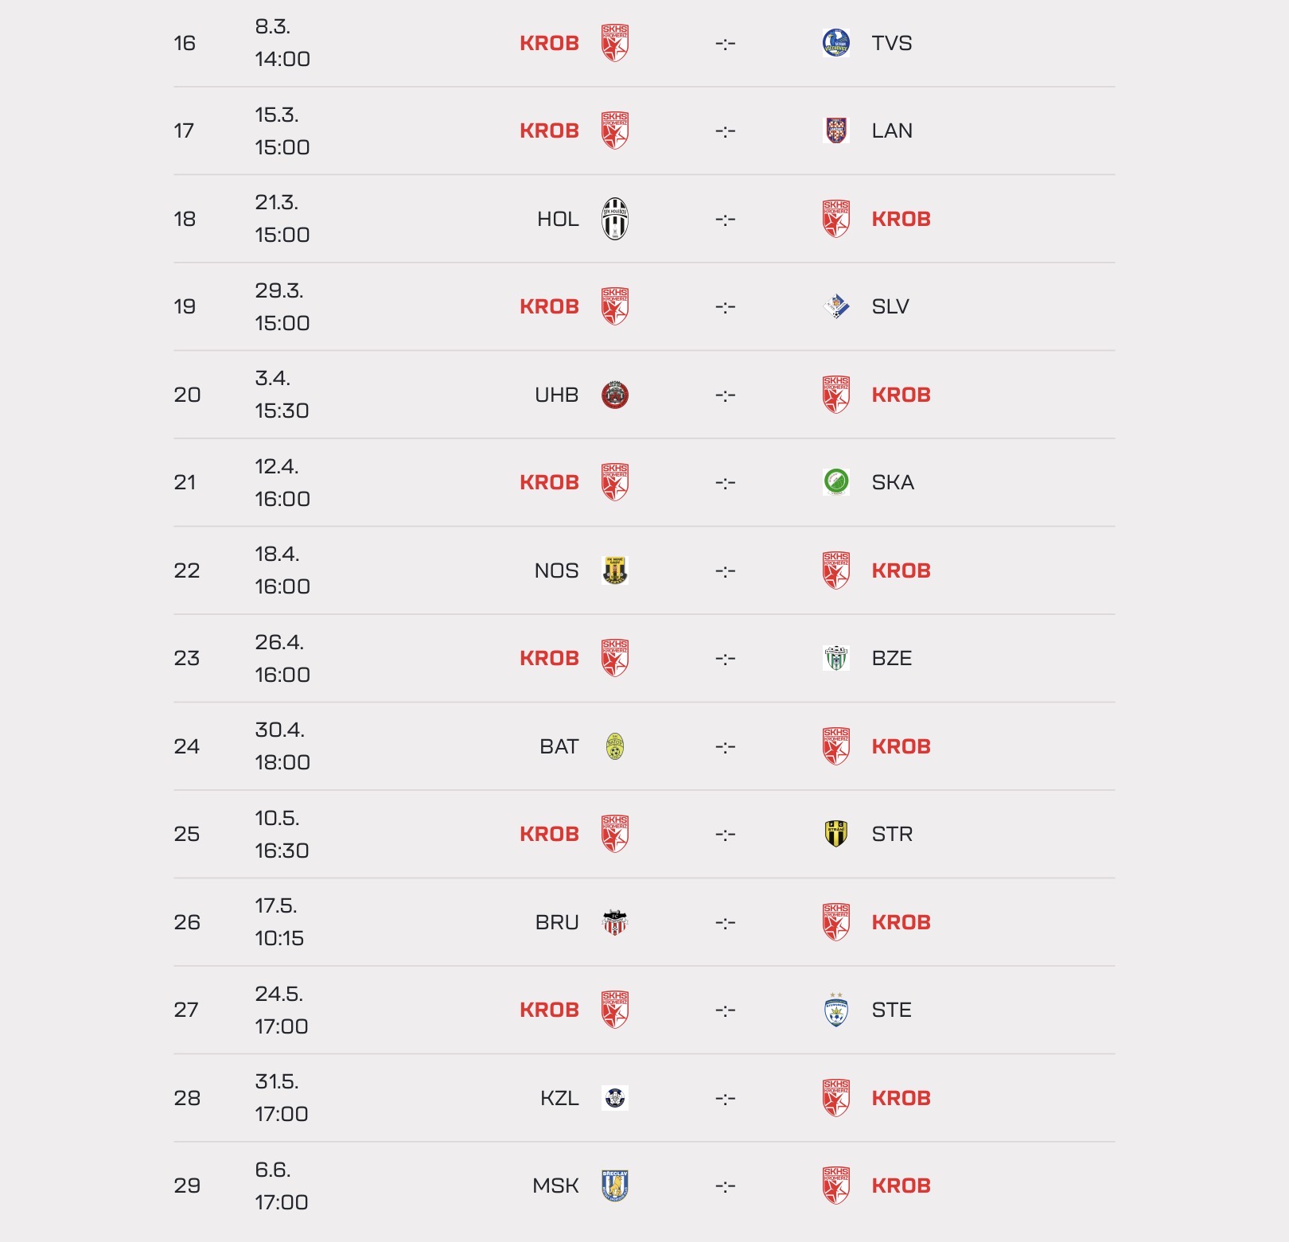Click the HOL team name
Image resolution: width=1289 pixels, height=1242 pixels.
pos(557,219)
